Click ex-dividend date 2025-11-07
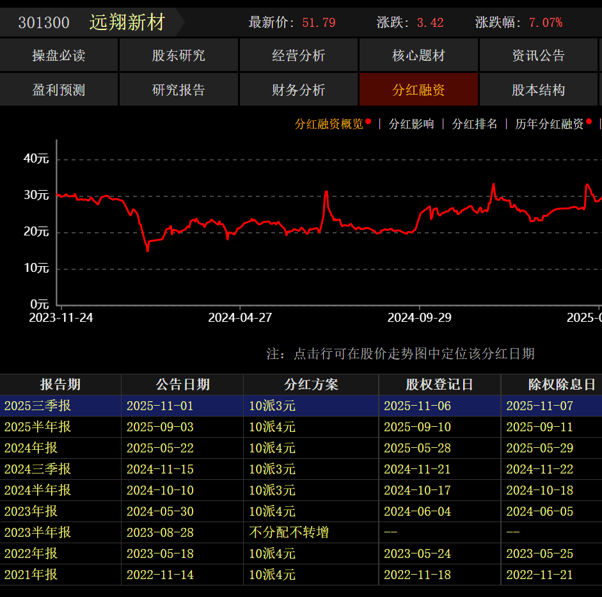The width and height of the screenshot is (602, 597). click(x=539, y=406)
